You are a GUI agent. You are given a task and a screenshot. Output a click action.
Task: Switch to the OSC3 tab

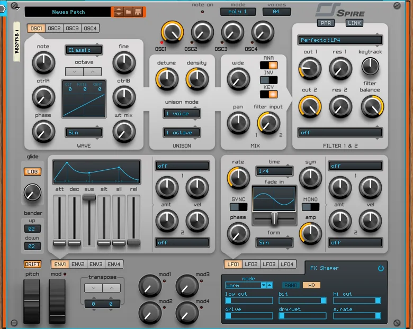tap(72, 29)
